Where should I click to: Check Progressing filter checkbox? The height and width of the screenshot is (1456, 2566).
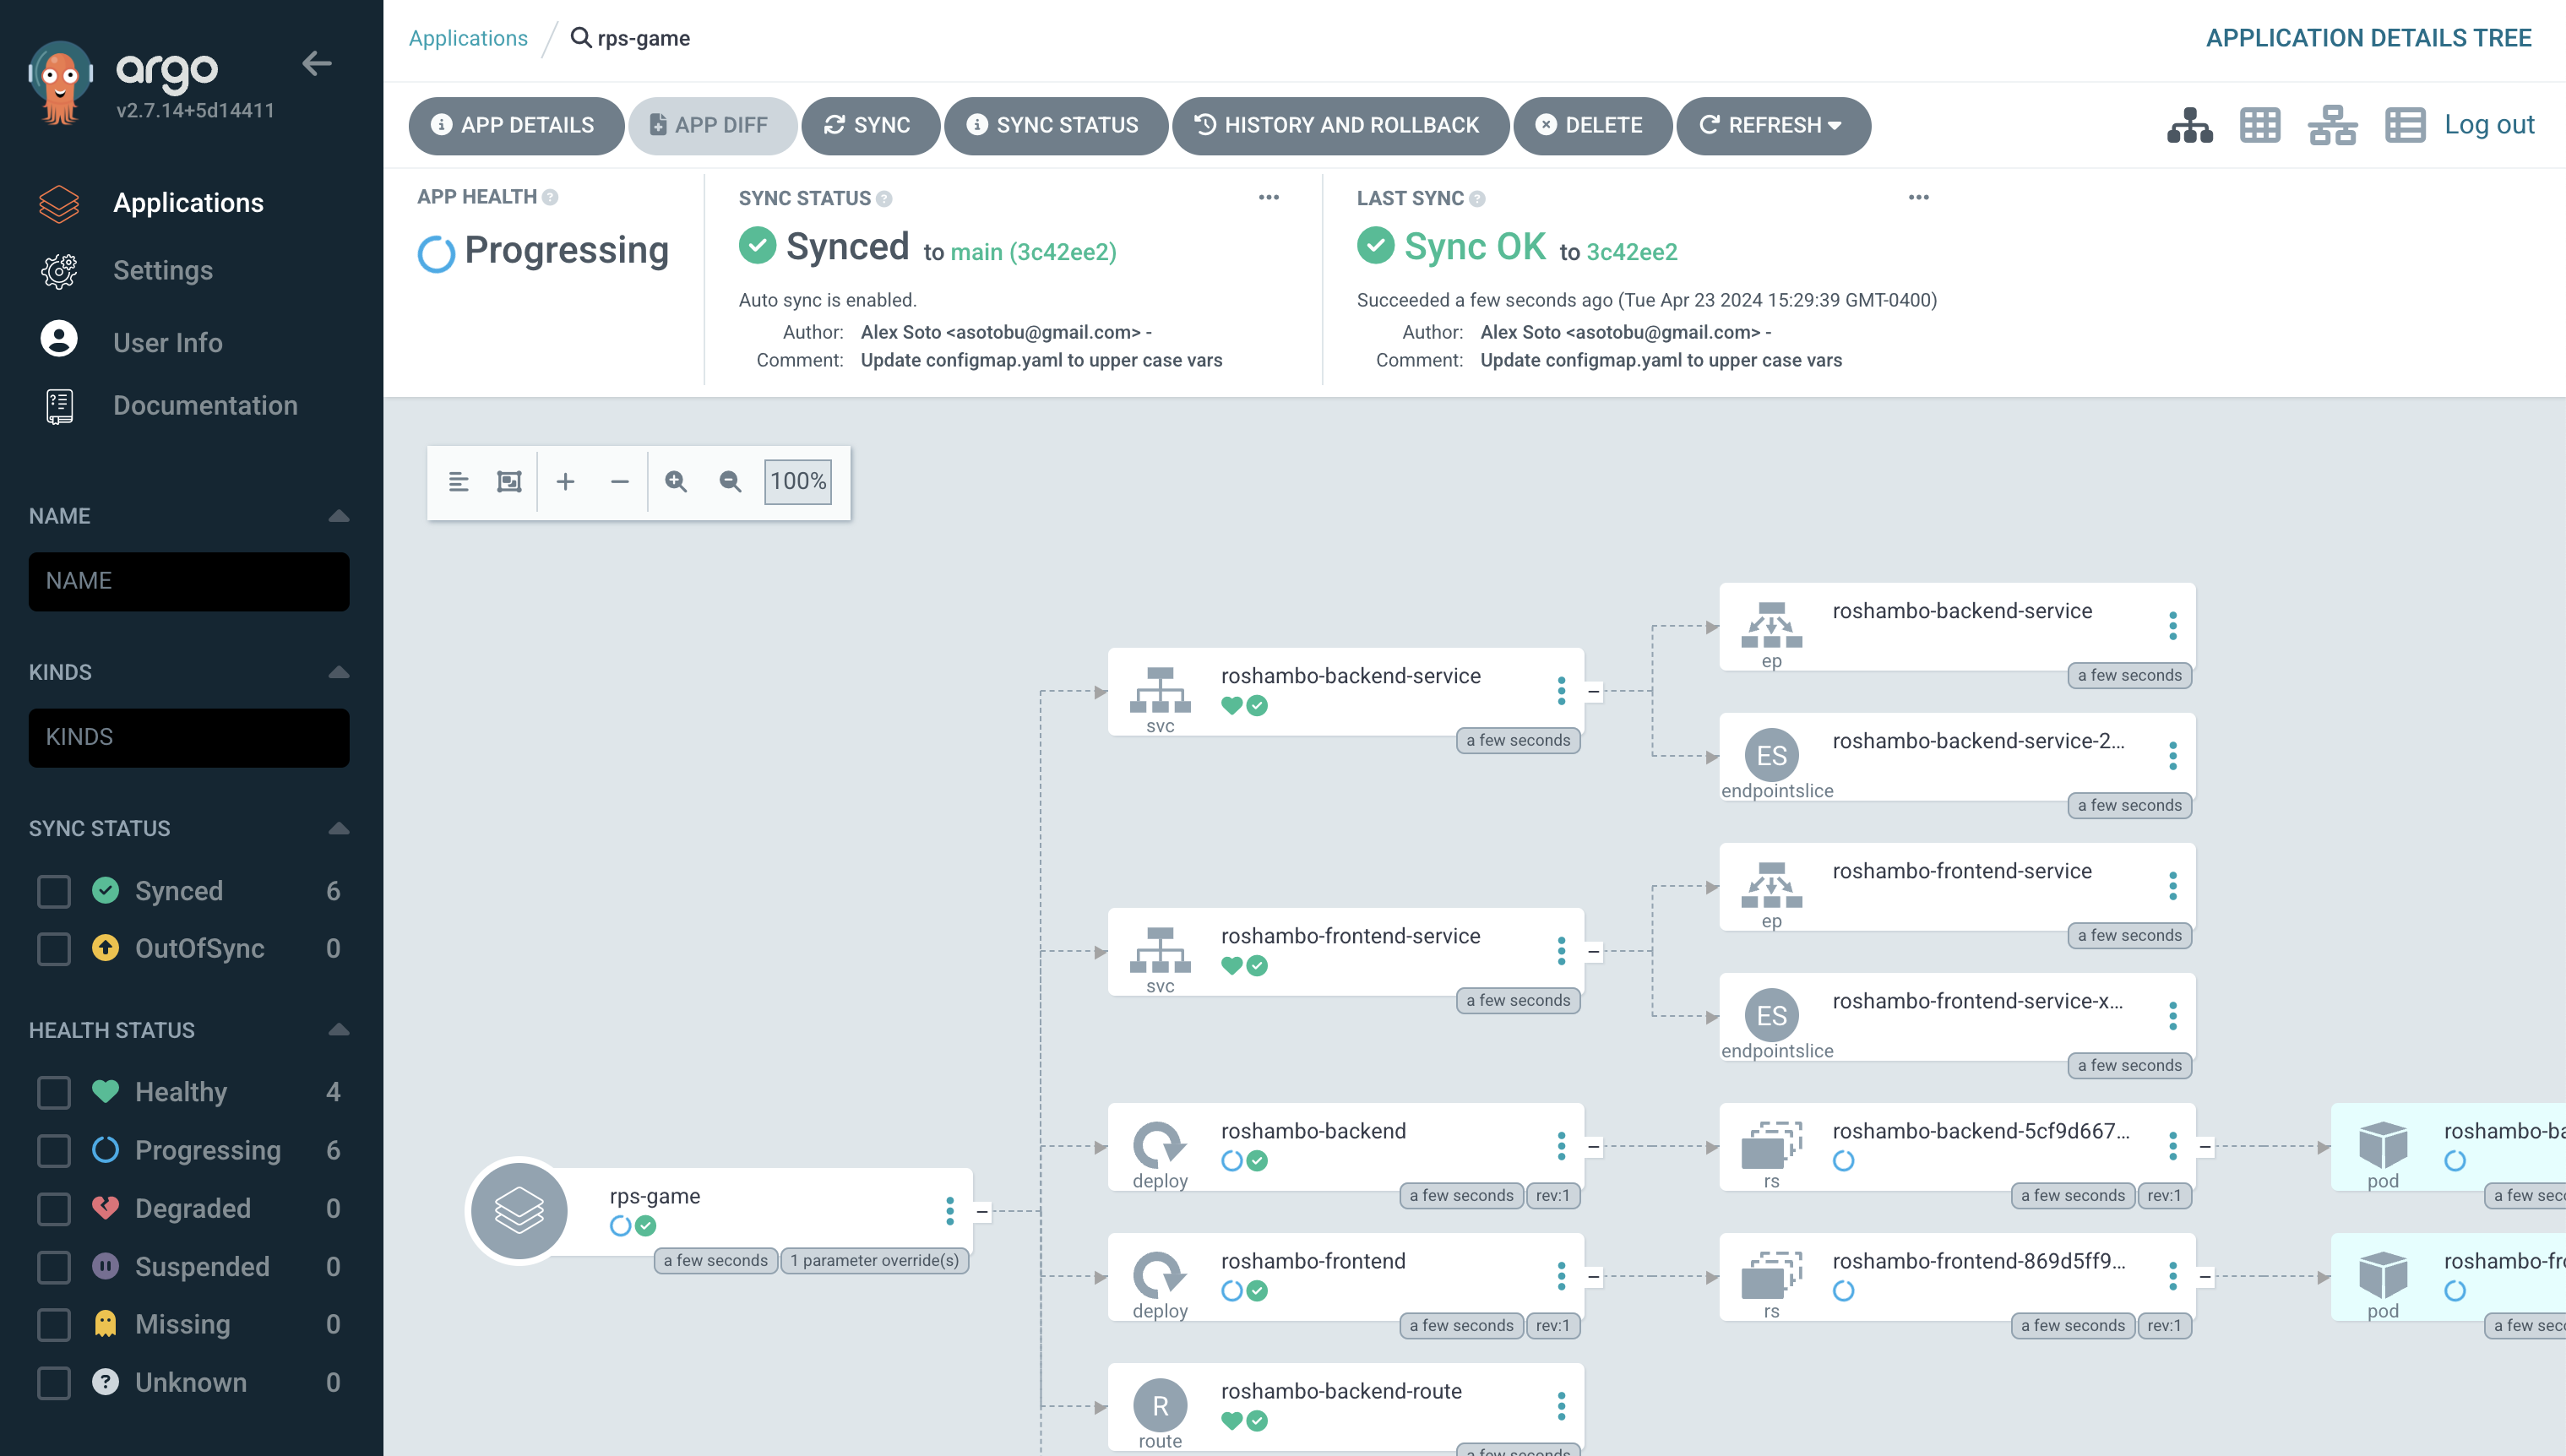(x=54, y=1150)
